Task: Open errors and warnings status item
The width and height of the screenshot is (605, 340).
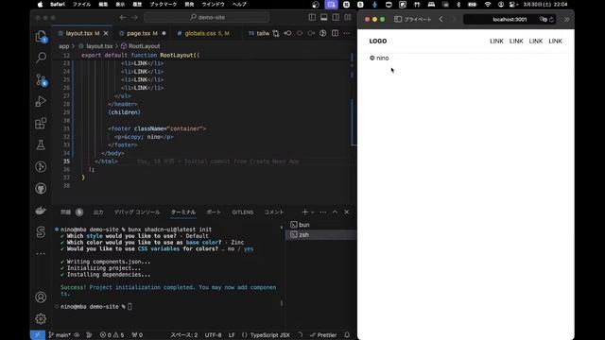Action: click(112, 335)
